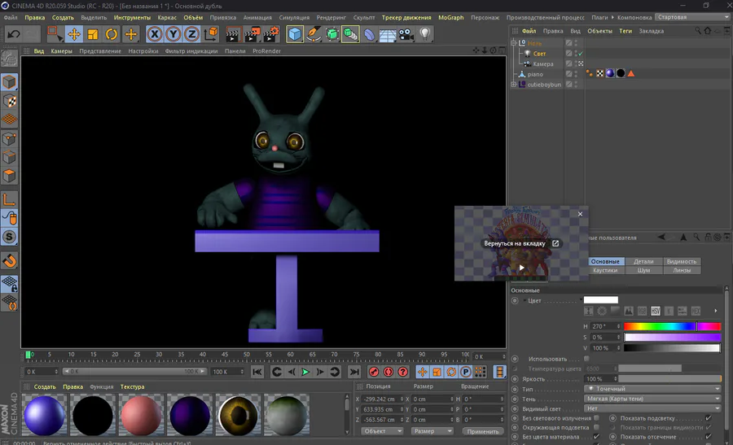The width and height of the screenshot is (733, 445).
Task: Add a light bulb object
Action: tap(424, 34)
